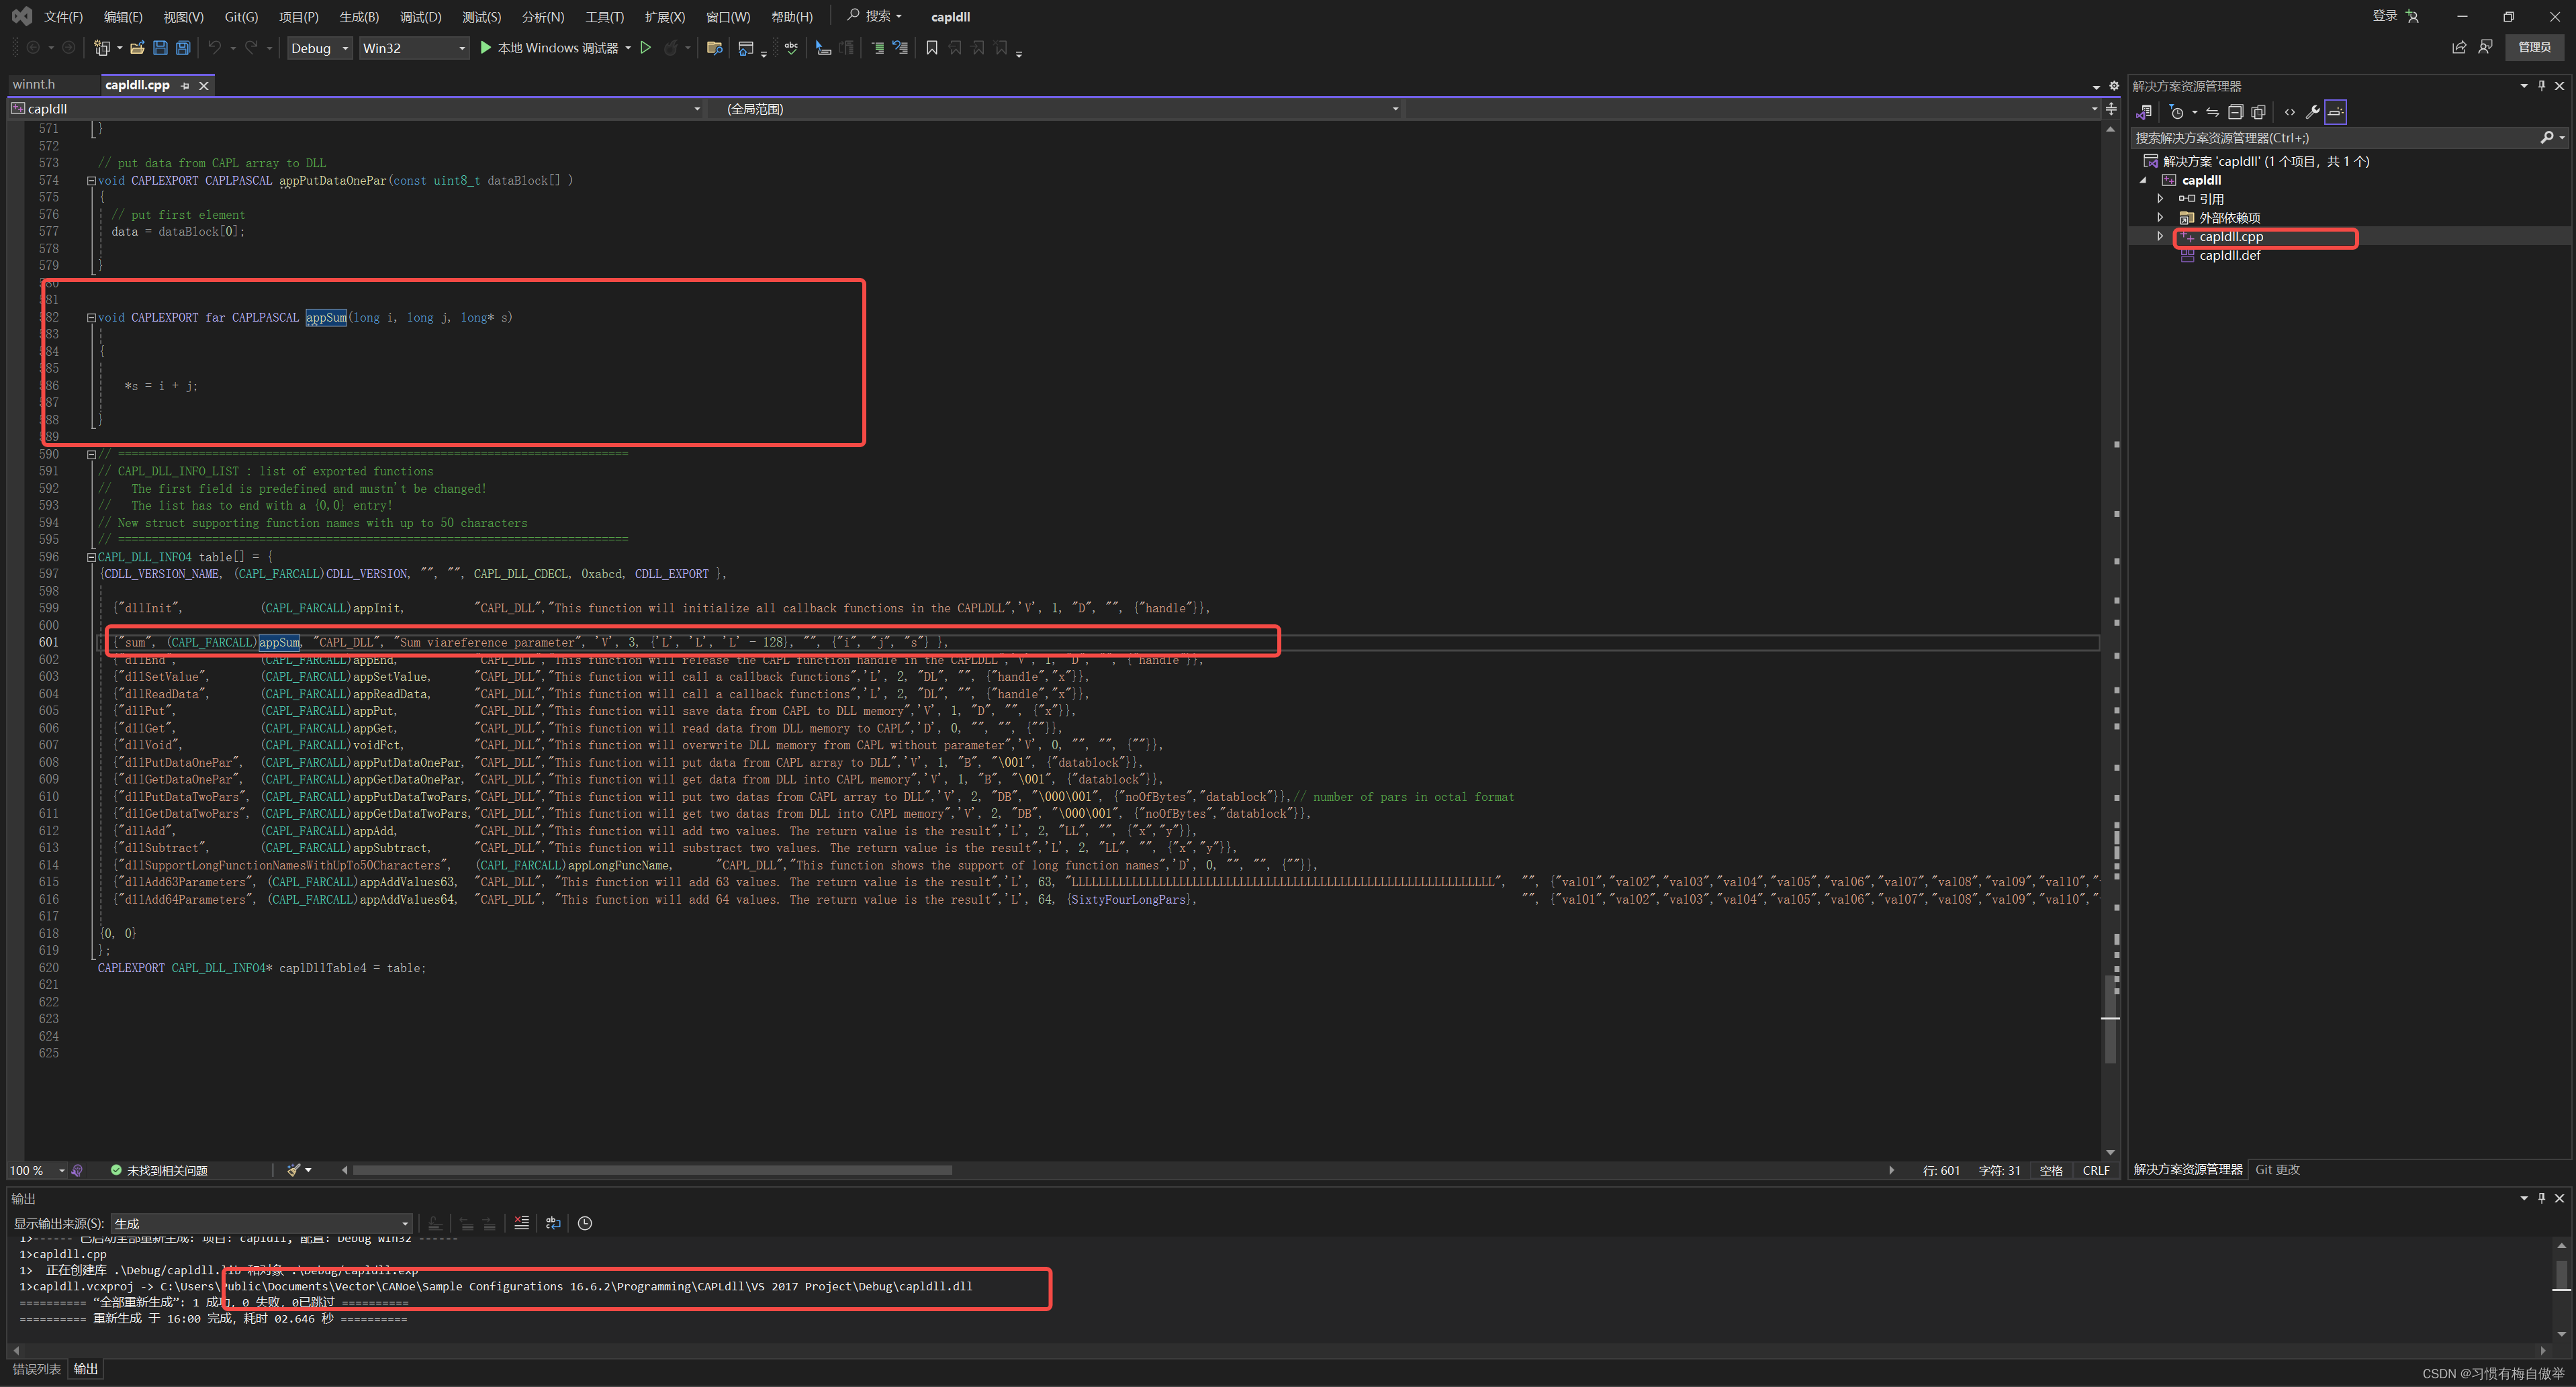Screen dimensions: 2576x1387
Task: Open the 生成(B) build menu
Action: [359, 17]
